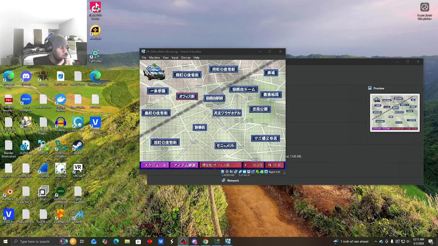Click the PM 10:00 time display
Image resolution: width=438 pixels, height=246 pixels.
point(274,165)
